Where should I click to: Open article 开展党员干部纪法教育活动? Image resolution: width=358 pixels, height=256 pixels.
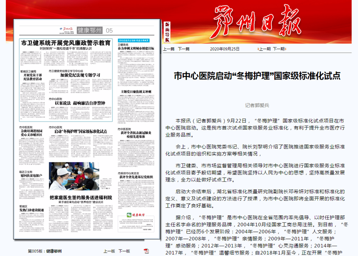(x=33, y=77)
